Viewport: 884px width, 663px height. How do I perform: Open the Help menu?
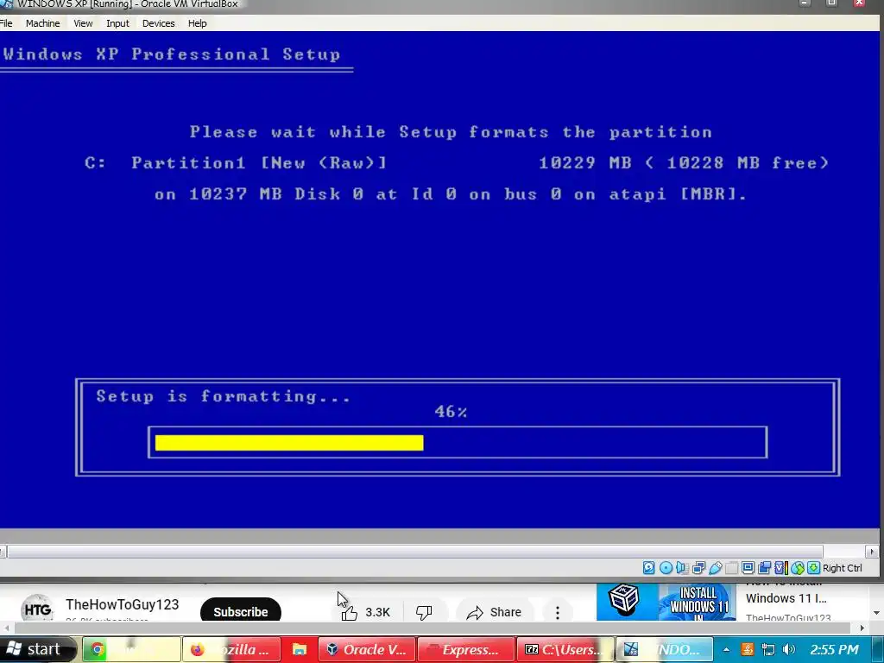198,23
